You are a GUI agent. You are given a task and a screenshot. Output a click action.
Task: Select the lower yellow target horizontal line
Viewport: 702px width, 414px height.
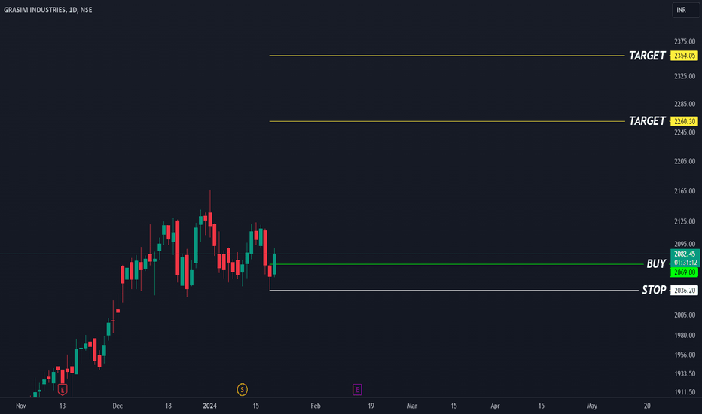click(x=447, y=121)
